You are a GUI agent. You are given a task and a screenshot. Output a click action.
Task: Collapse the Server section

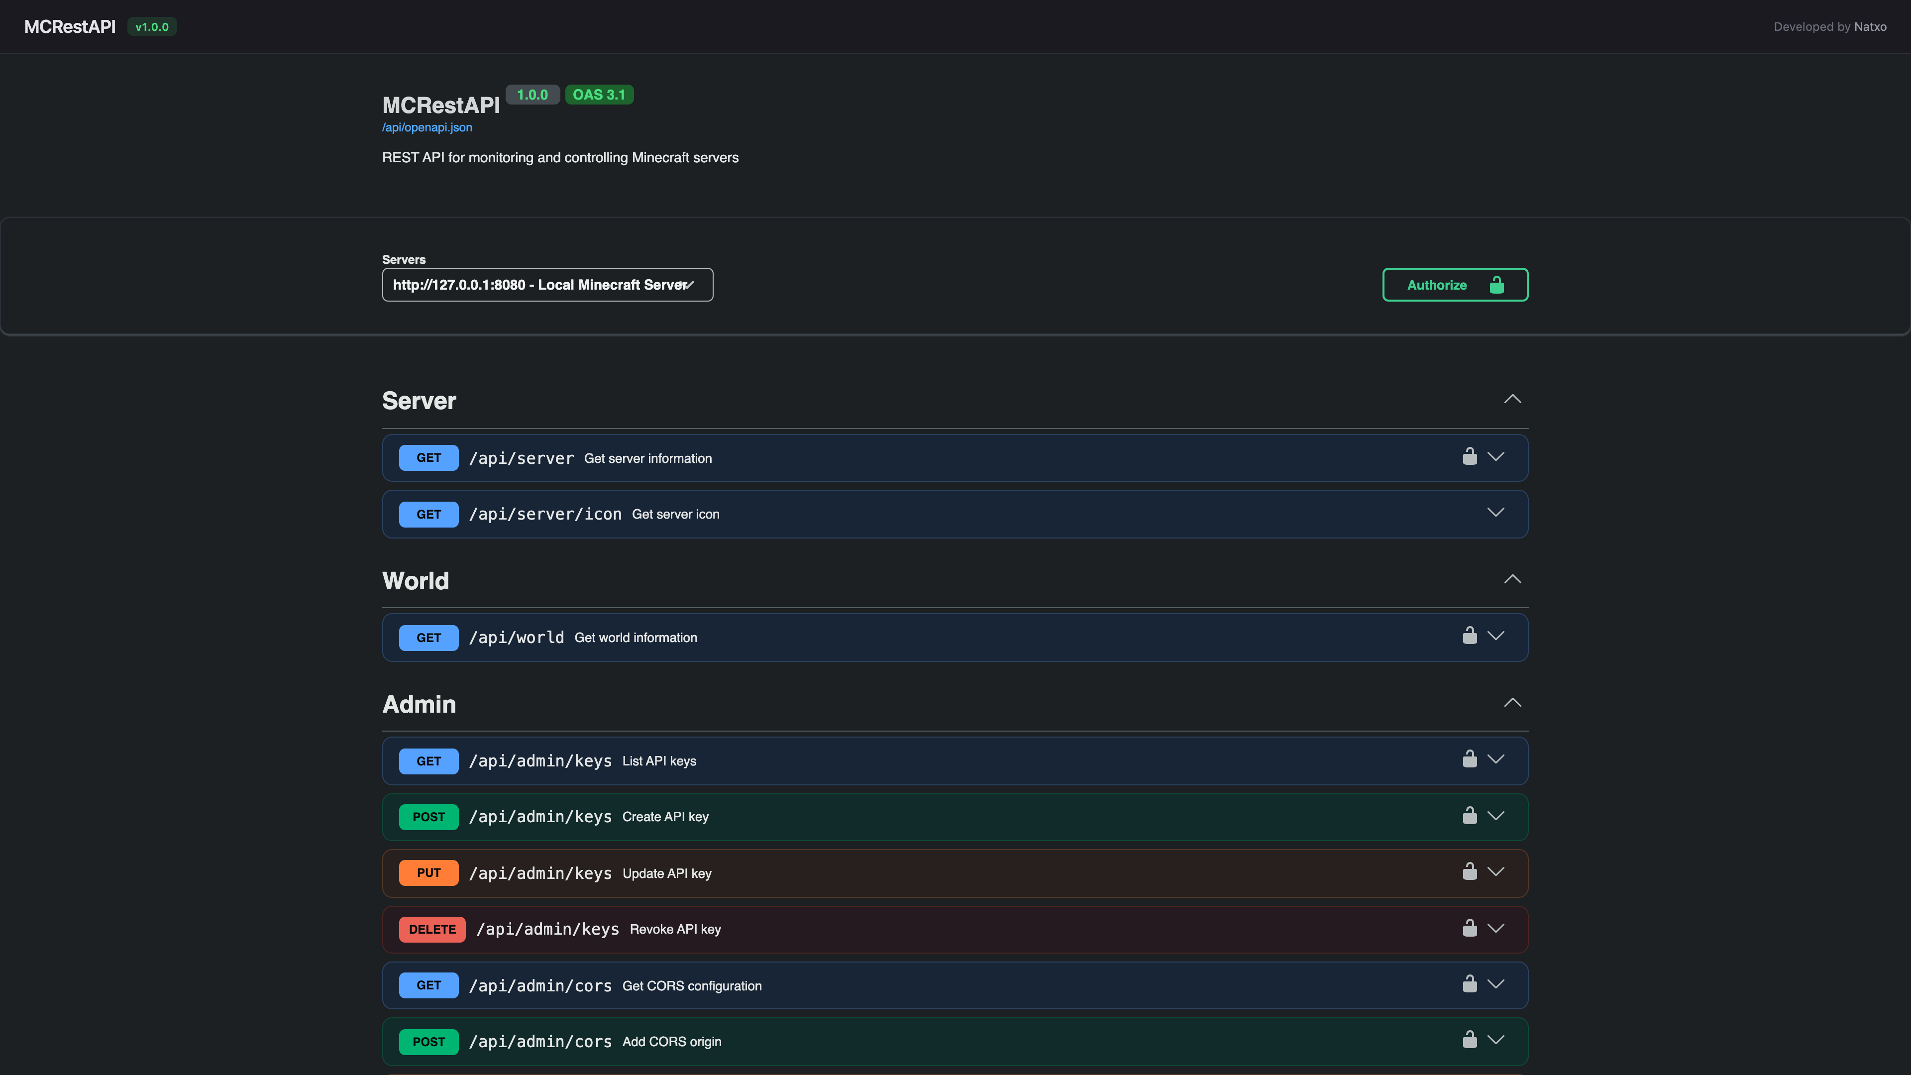coord(1512,399)
